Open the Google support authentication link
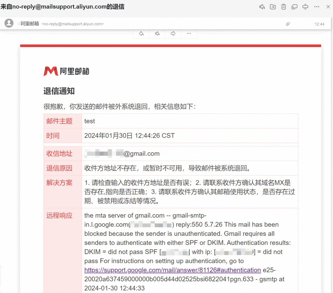Viewport: 333px width, 293px height. (172, 270)
